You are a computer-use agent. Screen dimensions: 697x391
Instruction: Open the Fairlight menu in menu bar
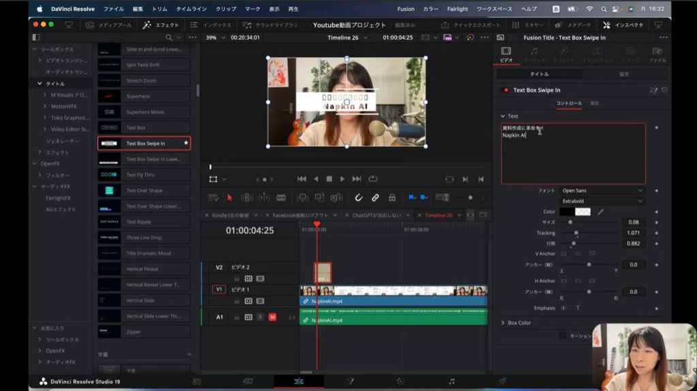pos(457,9)
